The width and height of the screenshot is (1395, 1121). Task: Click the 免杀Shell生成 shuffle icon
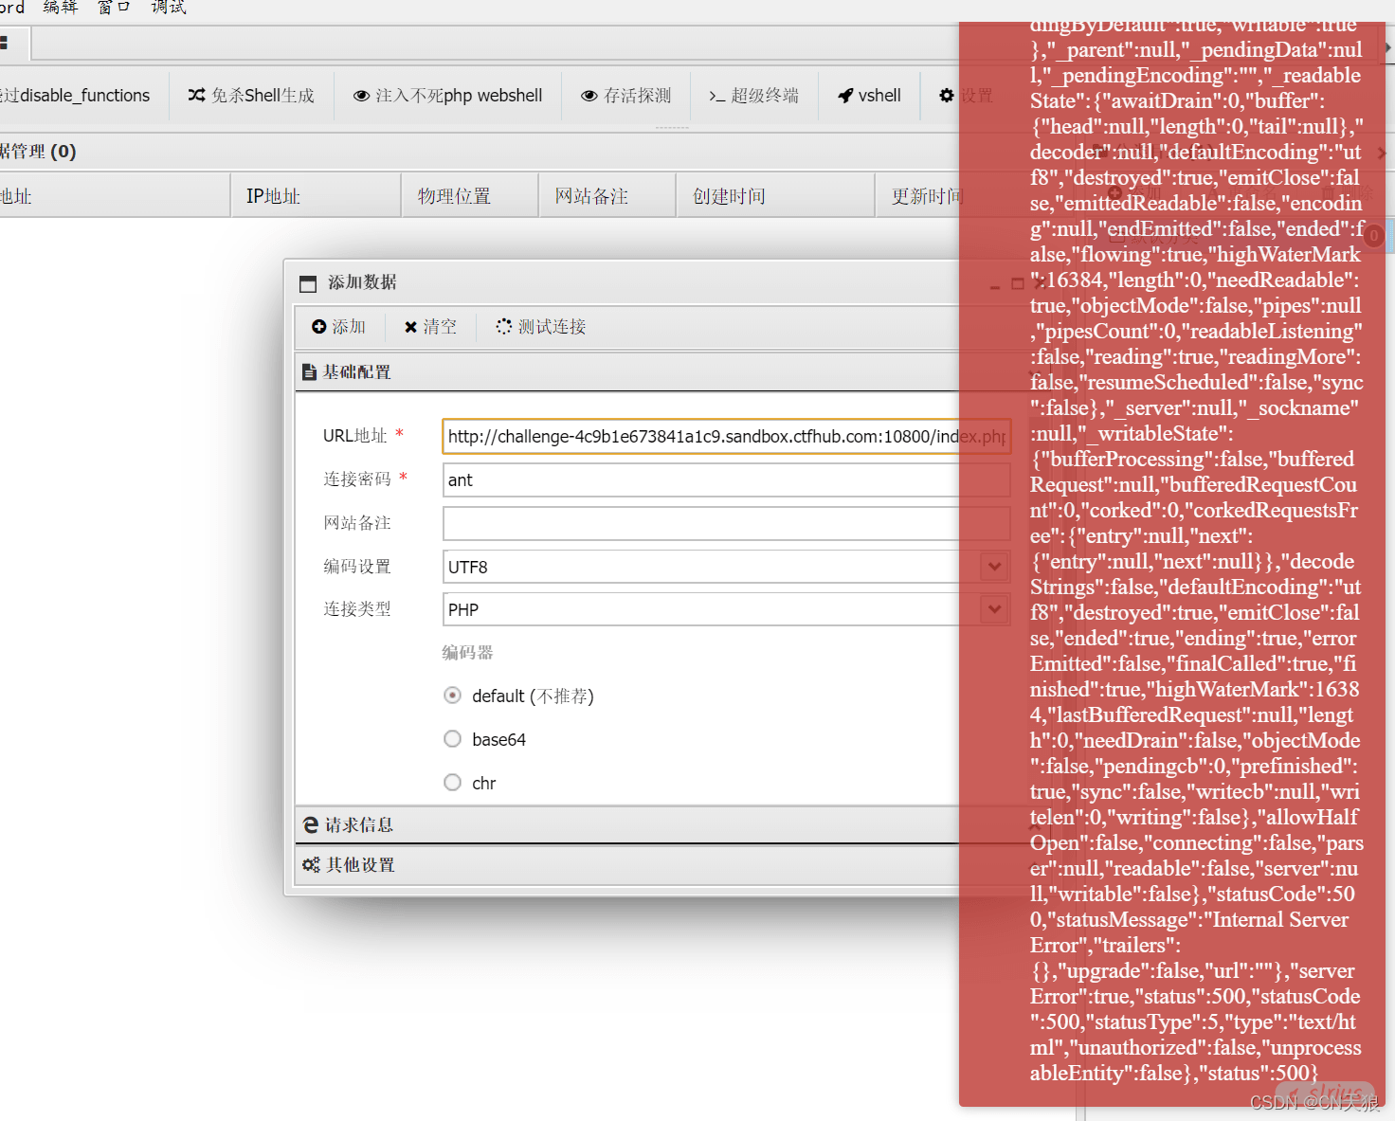point(196,96)
